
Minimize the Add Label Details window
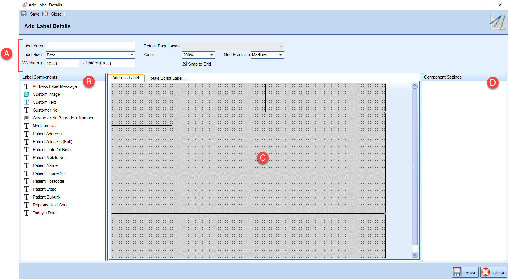point(467,5)
